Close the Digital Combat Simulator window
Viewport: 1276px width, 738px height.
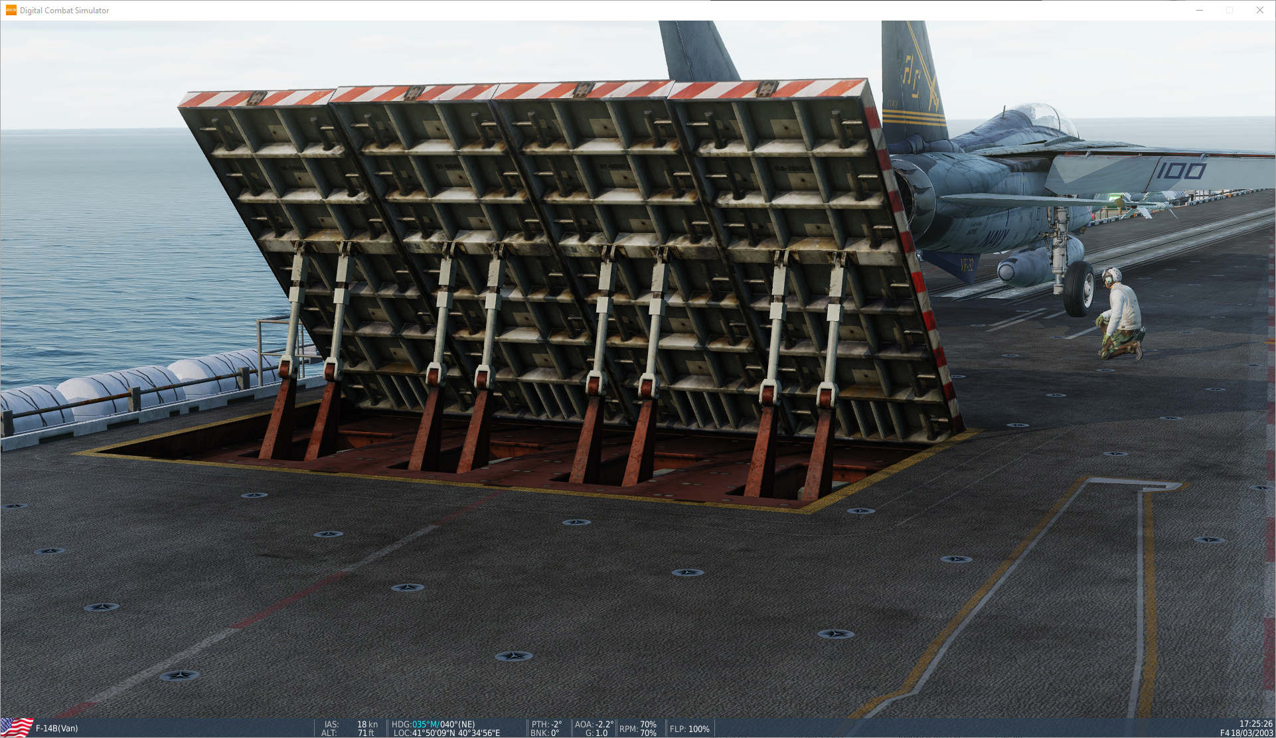[x=1259, y=10]
